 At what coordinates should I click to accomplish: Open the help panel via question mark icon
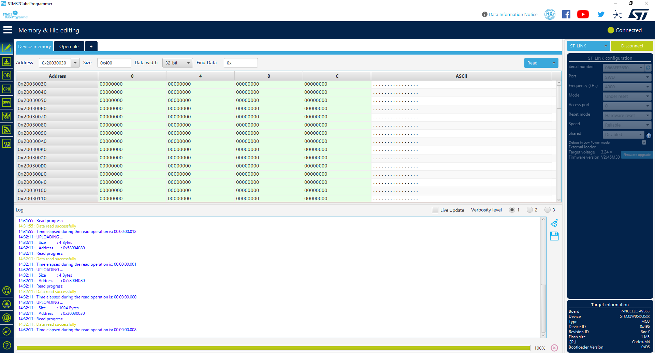(x=7, y=345)
